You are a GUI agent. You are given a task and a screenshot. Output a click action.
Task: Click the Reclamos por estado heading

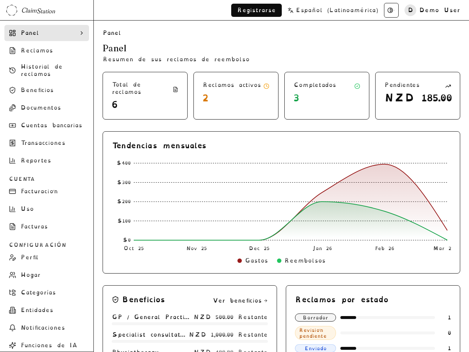342,300
